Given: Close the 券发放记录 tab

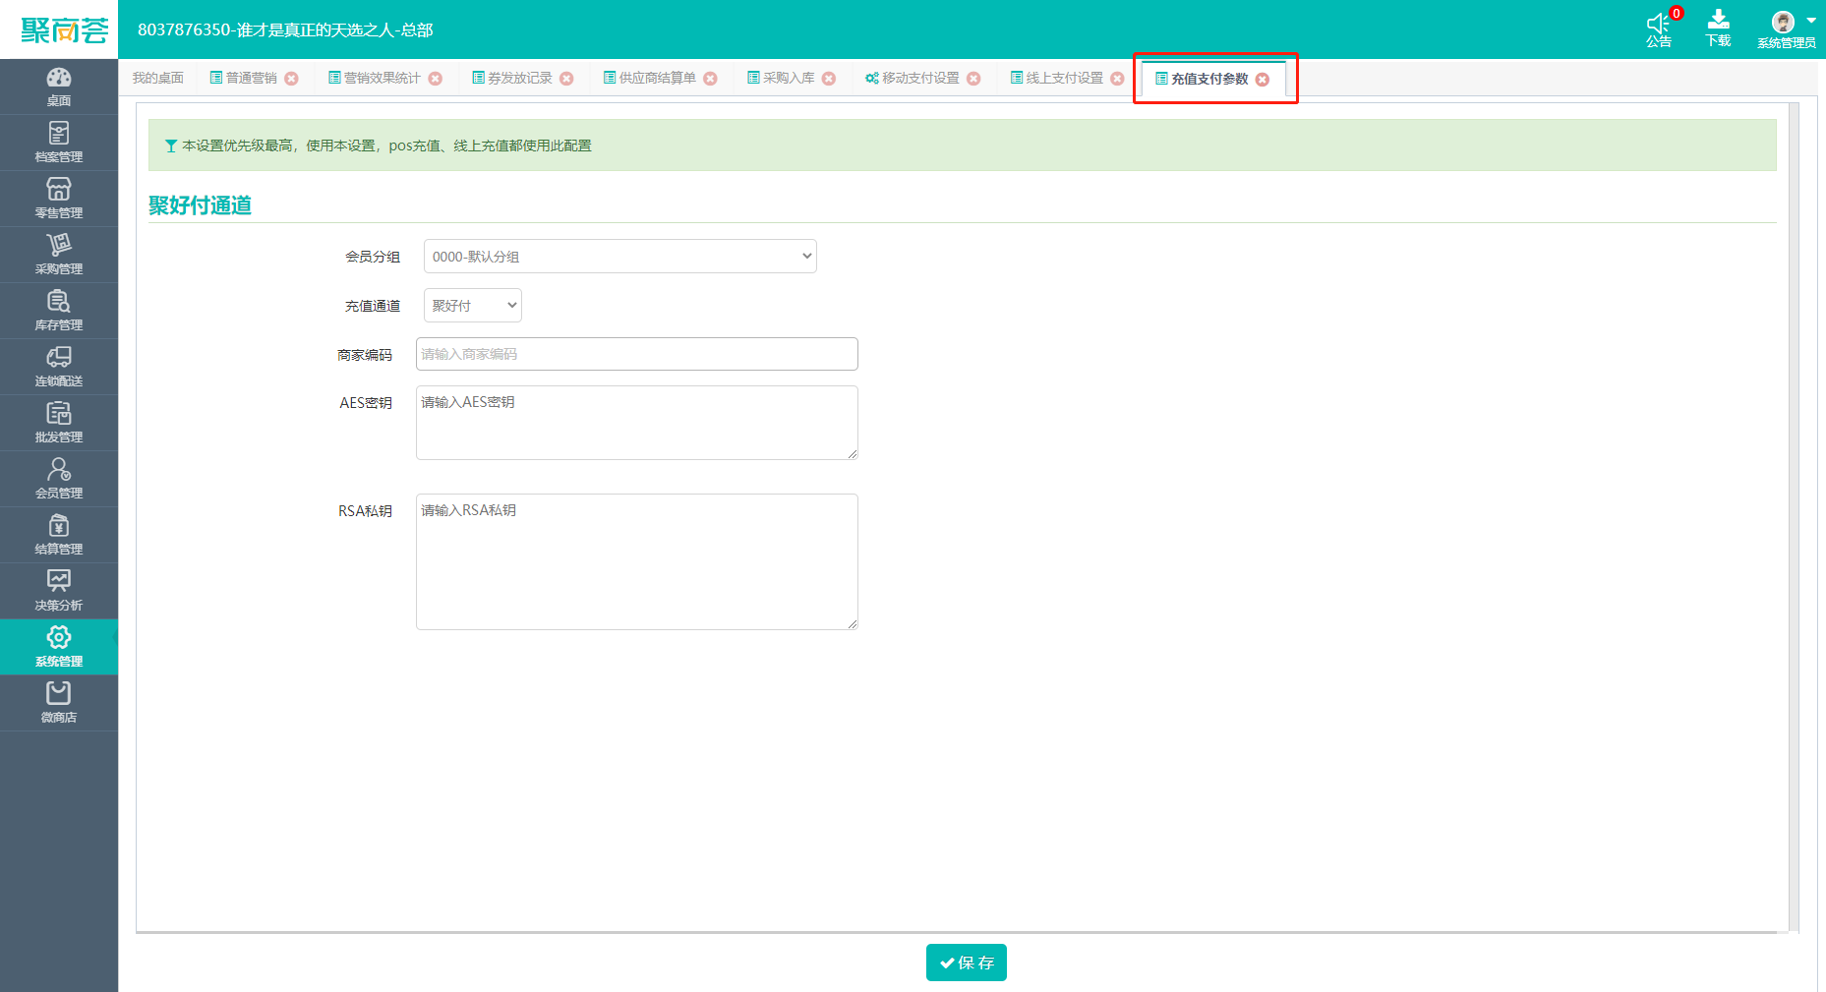Looking at the screenshot, I should coord(566,79).
